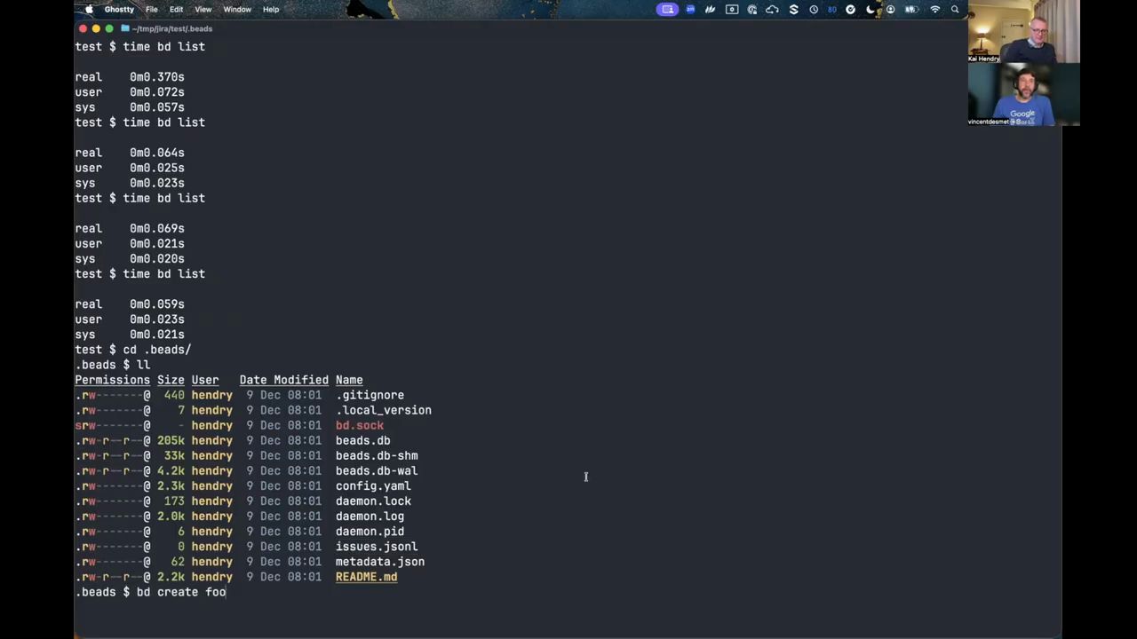Click the Zoom menu bar icon
Viewport: 1137px width, 639px height.
click(x=690, y=10)
